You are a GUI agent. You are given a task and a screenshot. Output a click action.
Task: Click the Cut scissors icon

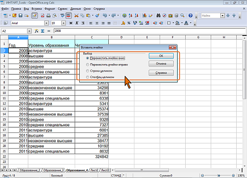pos(76,16)
